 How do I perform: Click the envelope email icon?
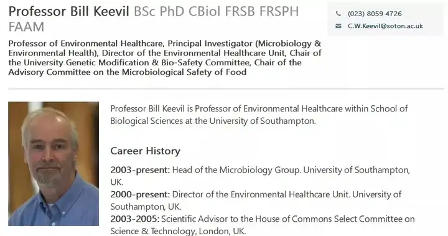click(x=338, y=26)
